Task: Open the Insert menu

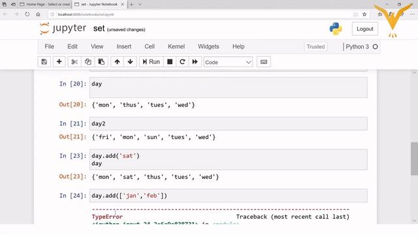Action: tap(123, 46)
